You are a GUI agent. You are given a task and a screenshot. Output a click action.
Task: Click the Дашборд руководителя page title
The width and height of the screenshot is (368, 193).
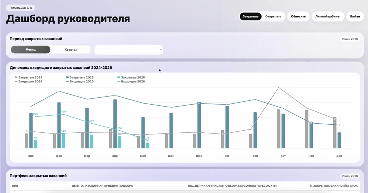click(x=68, y=19)
